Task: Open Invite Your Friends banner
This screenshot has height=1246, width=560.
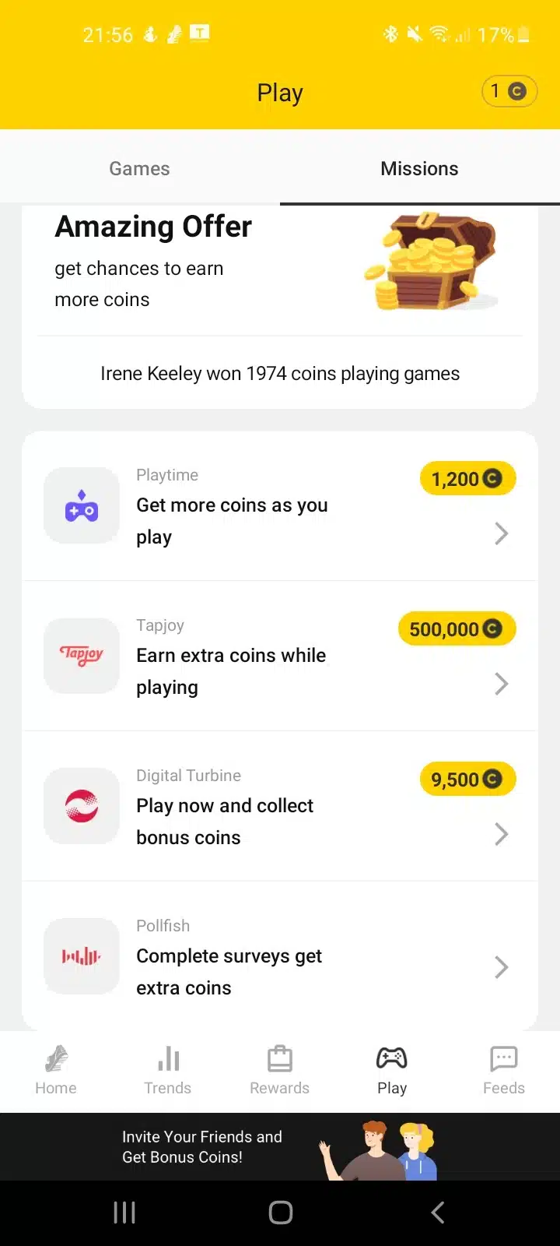Action: 280,1146
